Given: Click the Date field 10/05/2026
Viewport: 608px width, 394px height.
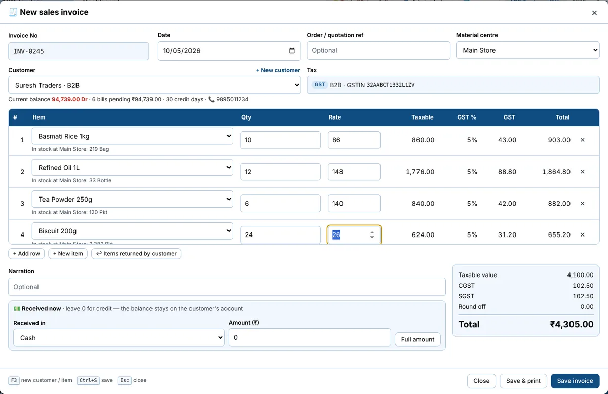Looking at the screenshot, I should [x=229, y=51].
